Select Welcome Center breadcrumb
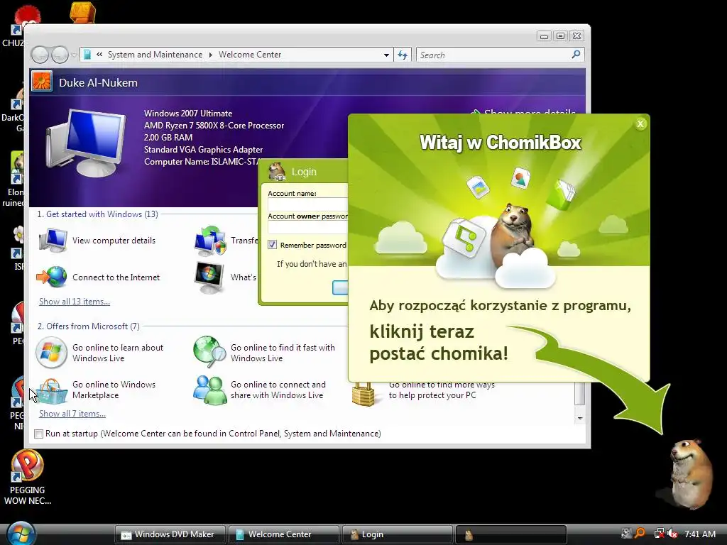 click(250, 55)
